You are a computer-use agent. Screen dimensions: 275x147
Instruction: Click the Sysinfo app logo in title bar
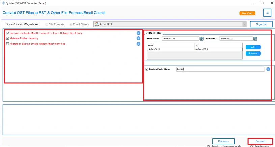click(3, 3)
